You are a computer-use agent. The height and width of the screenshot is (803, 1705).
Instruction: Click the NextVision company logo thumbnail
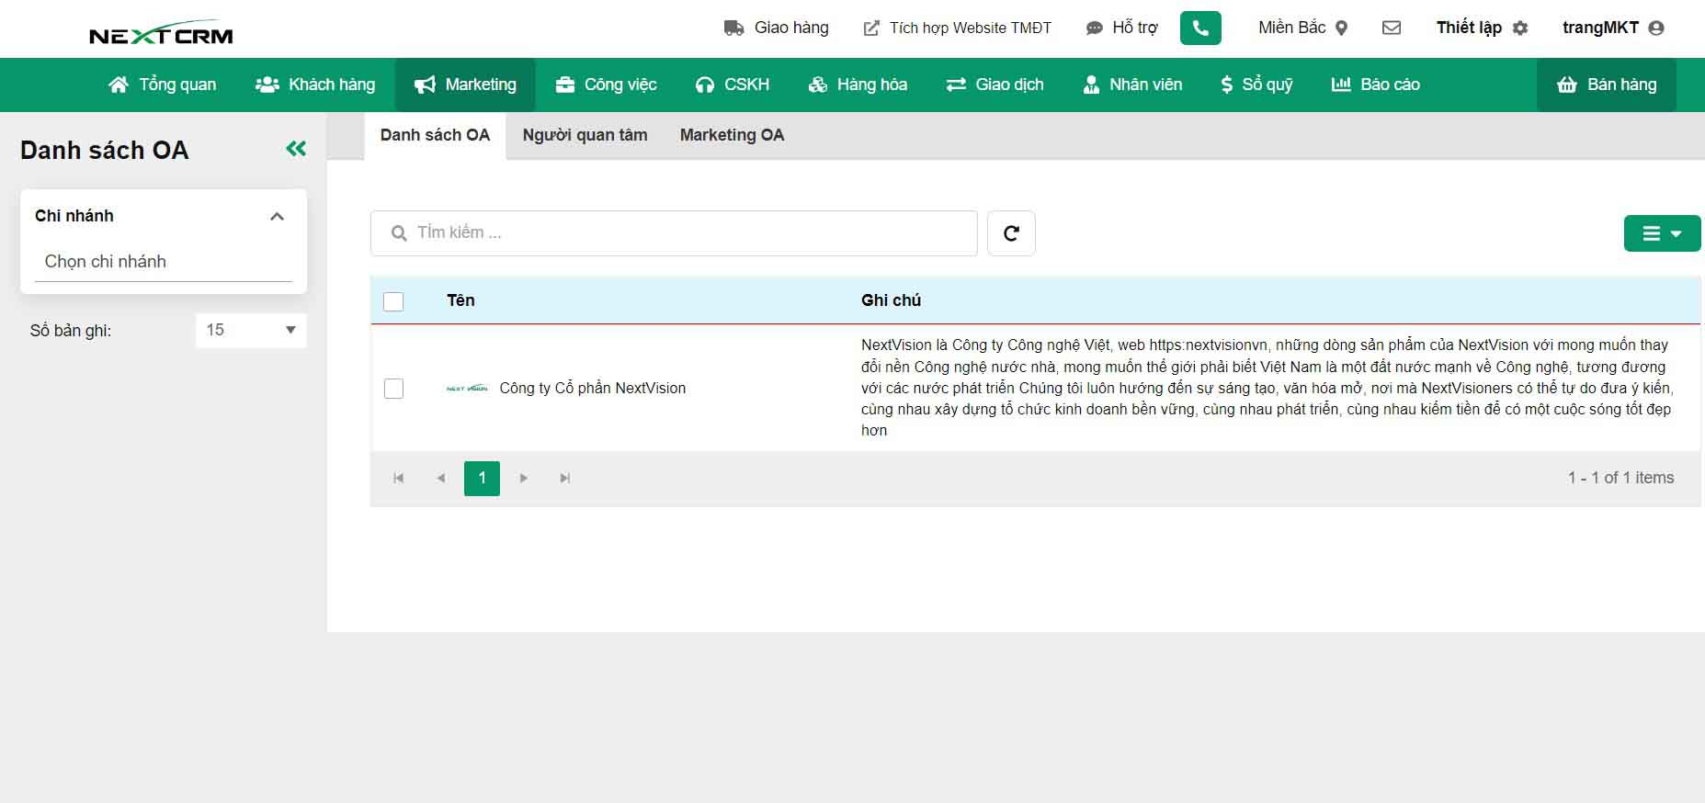[467, 389]
